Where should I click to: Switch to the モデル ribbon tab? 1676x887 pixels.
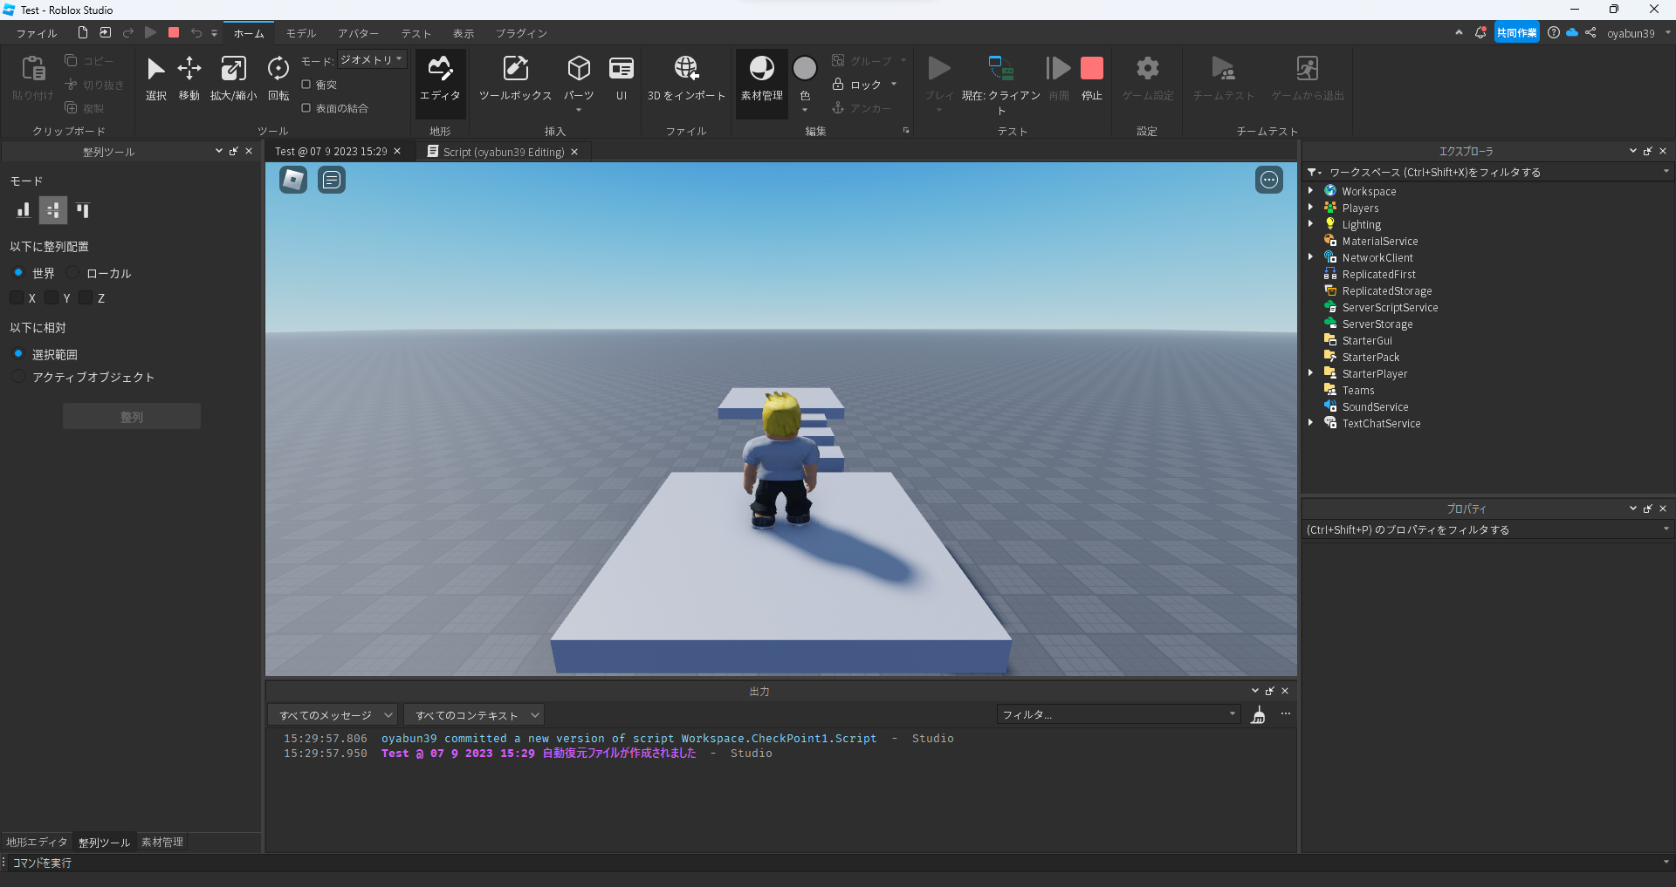(301, 33)
